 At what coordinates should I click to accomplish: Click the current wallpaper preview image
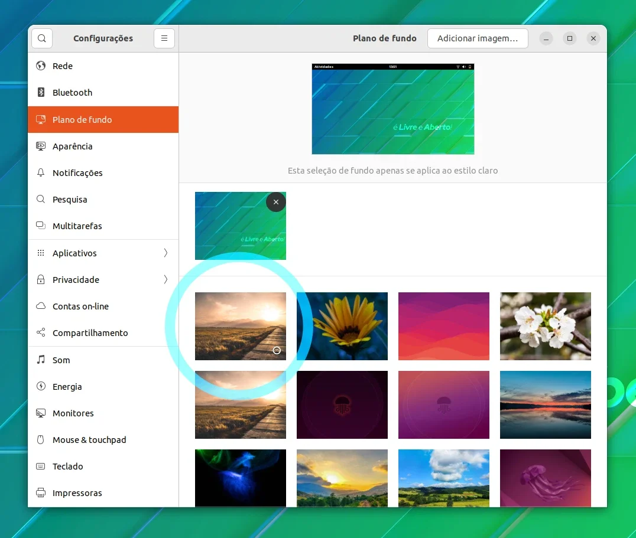click(393, 109)
